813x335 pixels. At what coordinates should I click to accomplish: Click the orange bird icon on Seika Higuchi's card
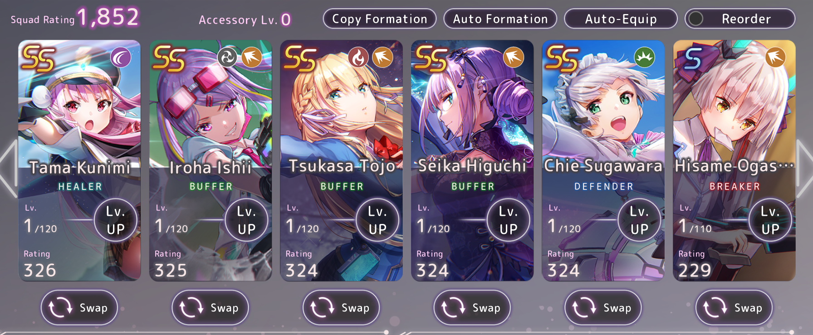pos(514,58)
